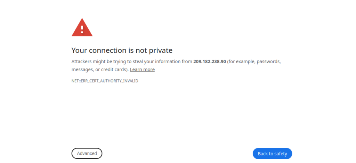Click the word "private" in the heading
Screen dimensions: 356x163
point(161,50)
